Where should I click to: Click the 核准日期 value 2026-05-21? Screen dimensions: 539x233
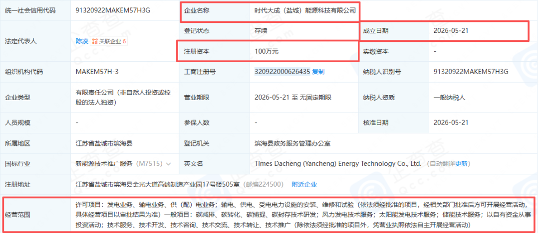451,122
